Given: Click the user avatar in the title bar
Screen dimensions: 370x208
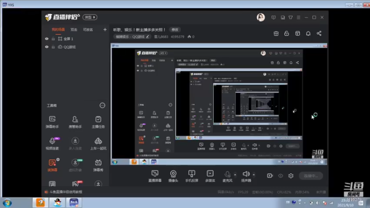Looking at the screenshot, I should click(x=261, y=17).
